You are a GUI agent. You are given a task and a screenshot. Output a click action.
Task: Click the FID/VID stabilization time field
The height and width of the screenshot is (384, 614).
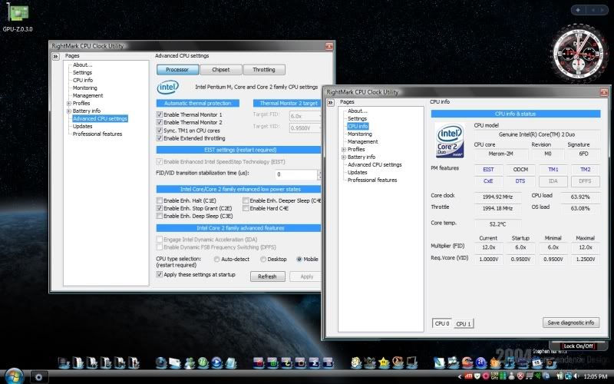295,174
